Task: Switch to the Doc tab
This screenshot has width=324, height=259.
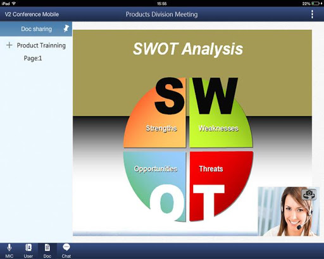Action: 47,251
